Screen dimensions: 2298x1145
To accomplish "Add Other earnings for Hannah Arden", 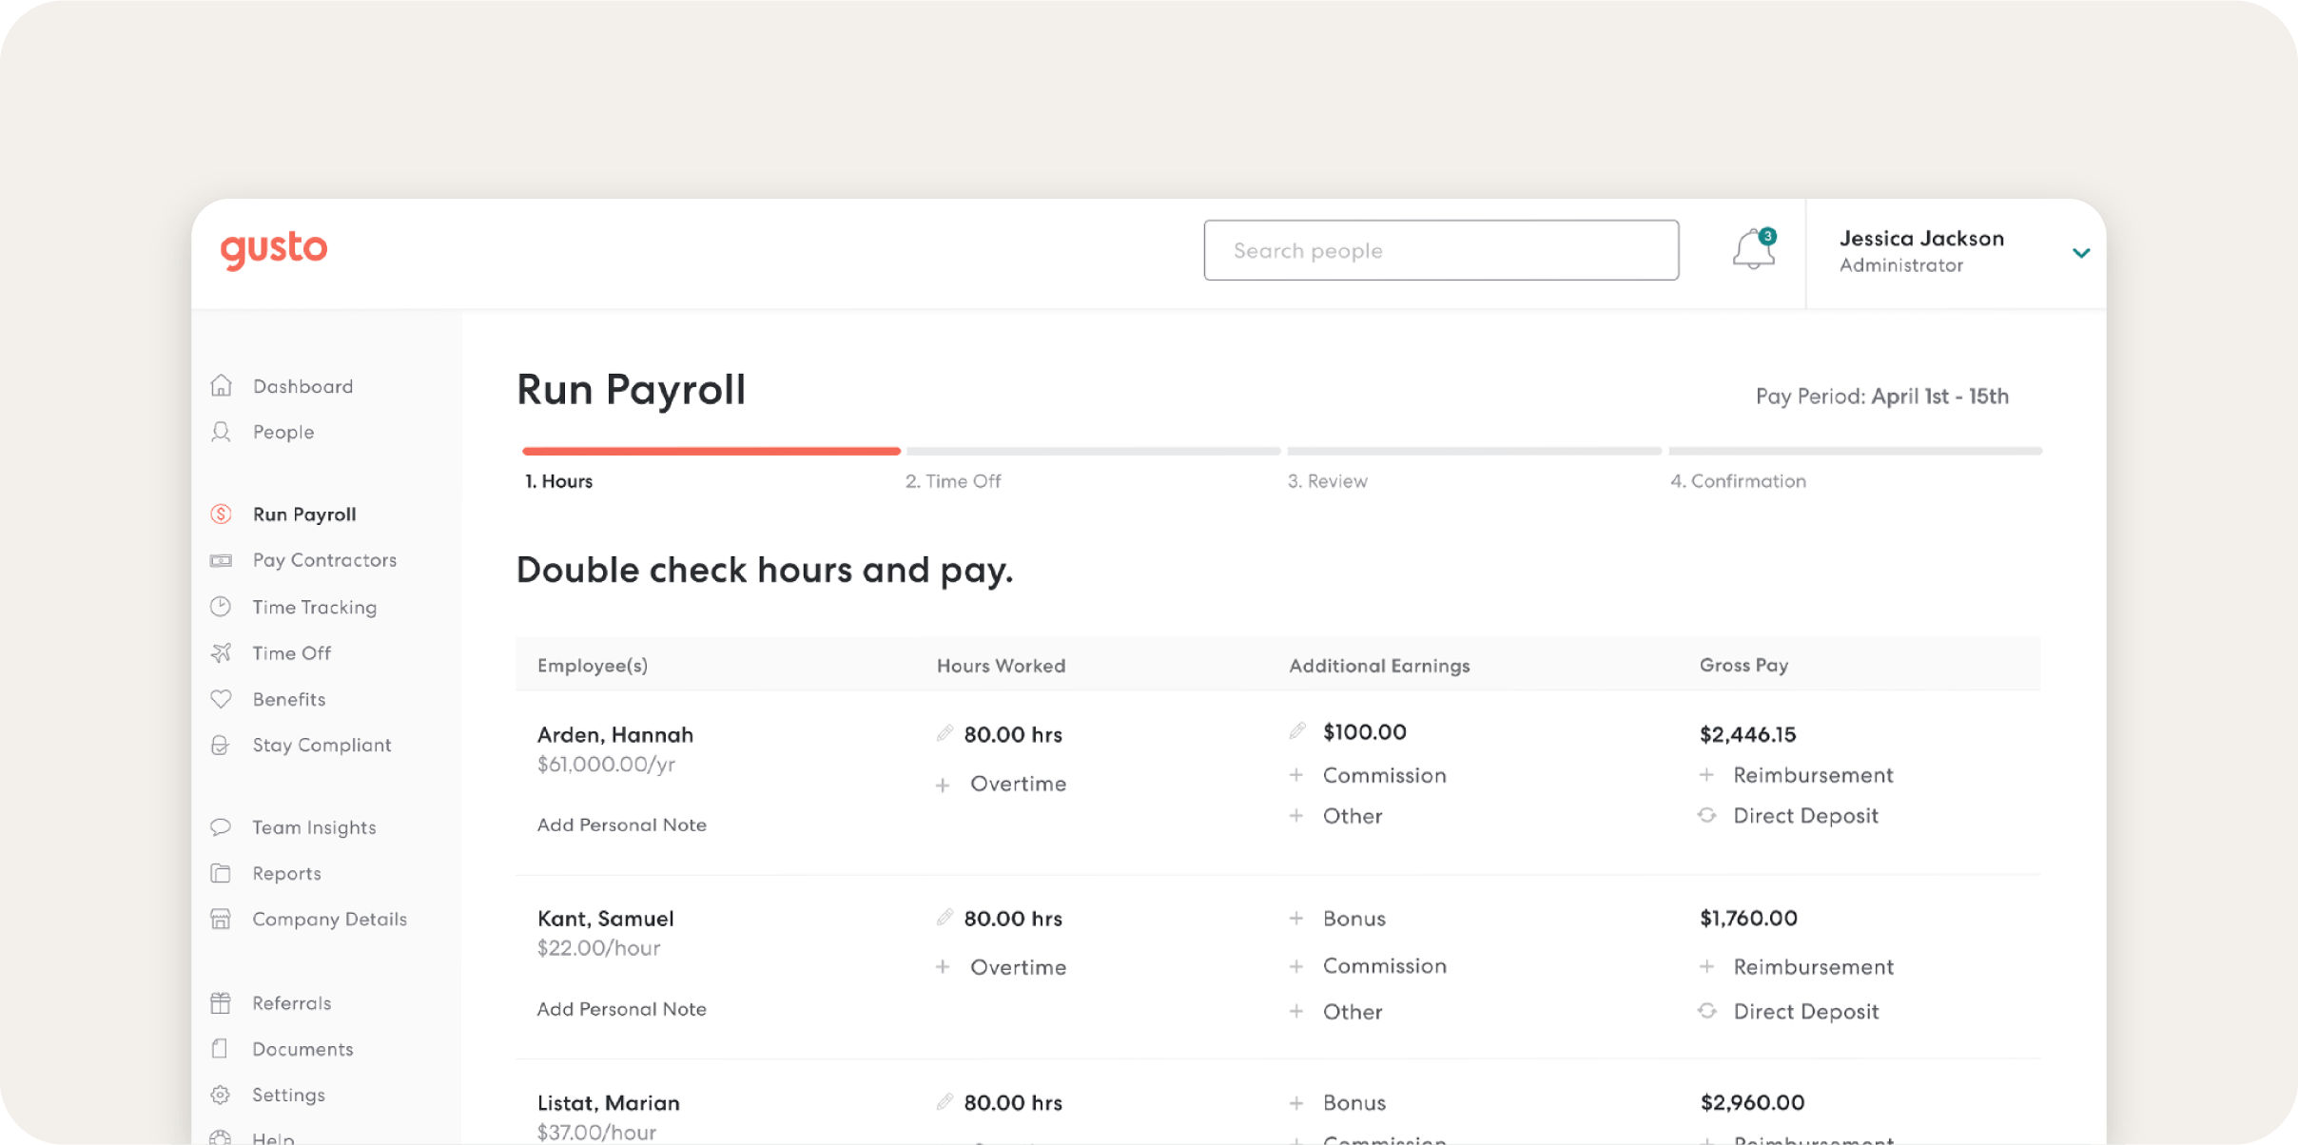I will click(x=1353, y=815).
